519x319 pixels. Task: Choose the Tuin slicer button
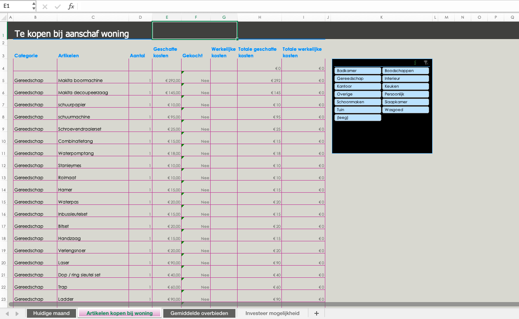click(x=358, y=109)
